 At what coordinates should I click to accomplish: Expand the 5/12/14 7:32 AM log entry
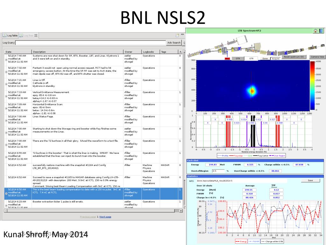click(6, 72)
